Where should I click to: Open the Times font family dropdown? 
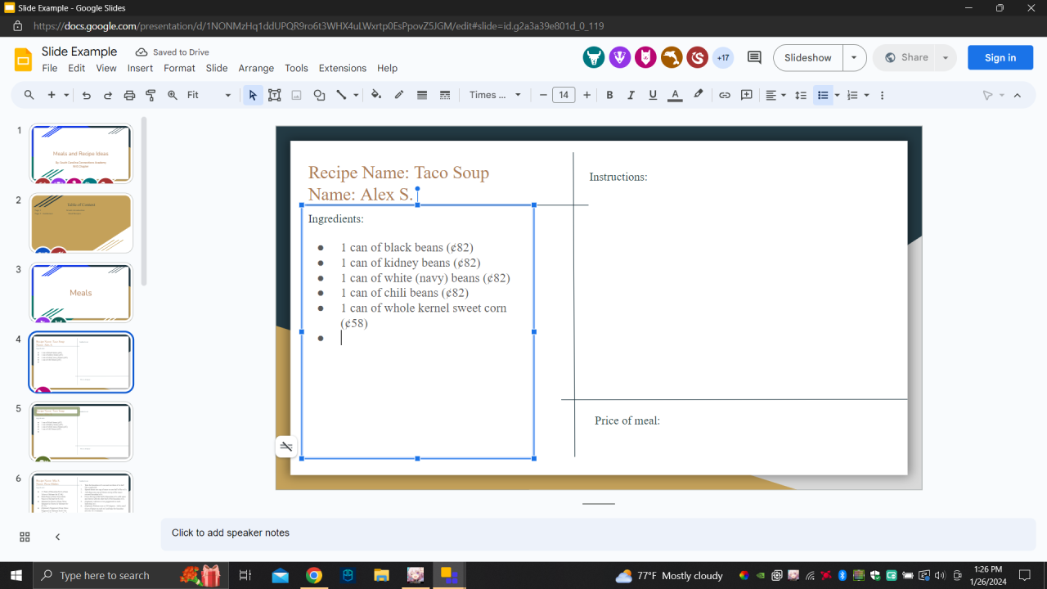click(495, 95)
